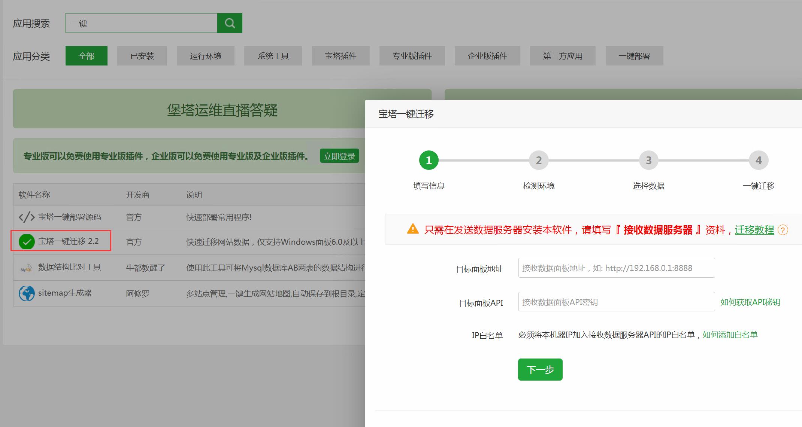Show the 企业版插件 category
The width and height of the screenshot is (802, 427).
click(487, 56)
